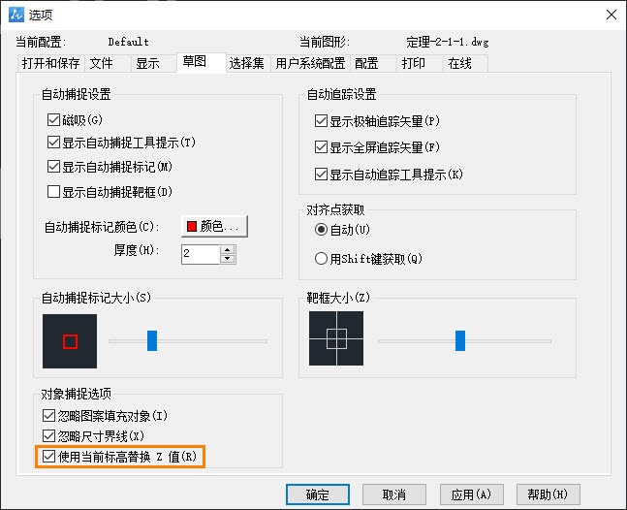627x510 pixels.
Task: Open the 颜色... marker color picker
Action: coord(215,227)
